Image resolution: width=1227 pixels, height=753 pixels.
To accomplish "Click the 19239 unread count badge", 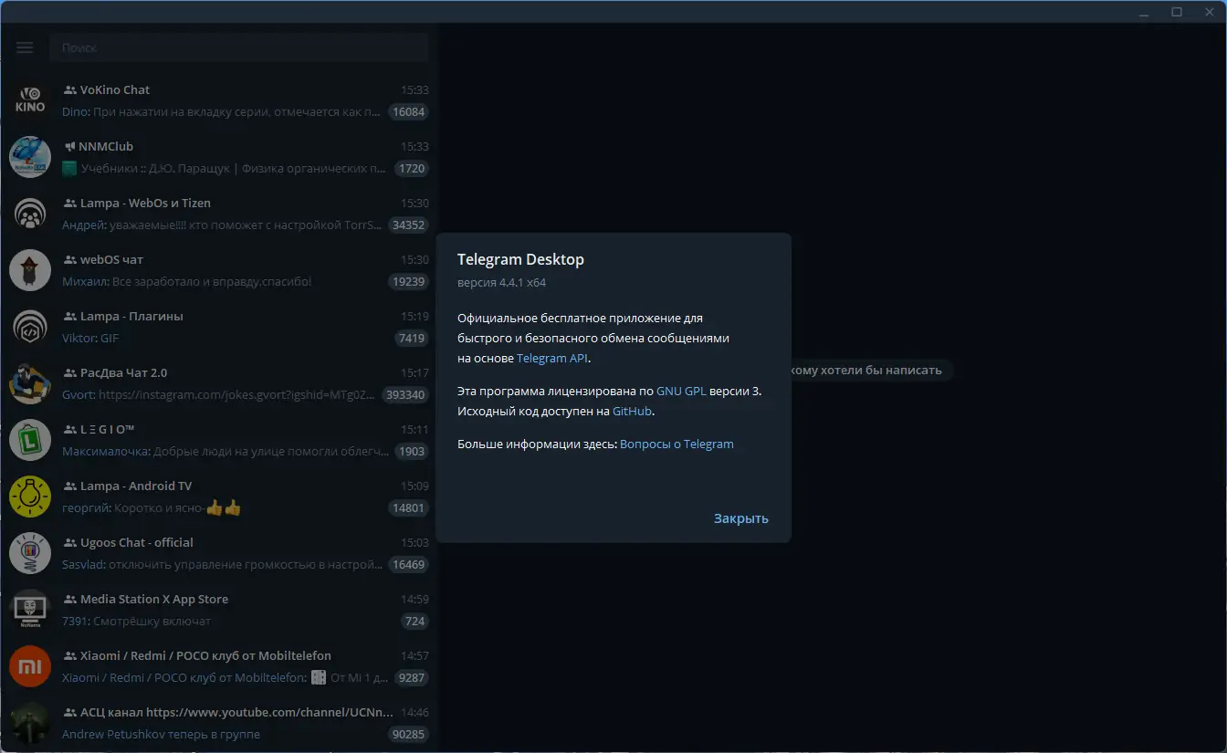I will 408,282.
